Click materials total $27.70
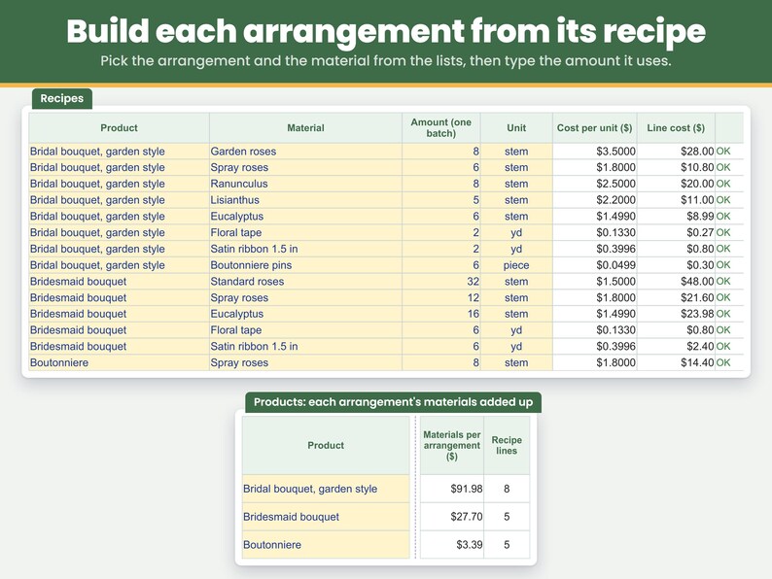 pyautogui.click(x=452, y=517)
